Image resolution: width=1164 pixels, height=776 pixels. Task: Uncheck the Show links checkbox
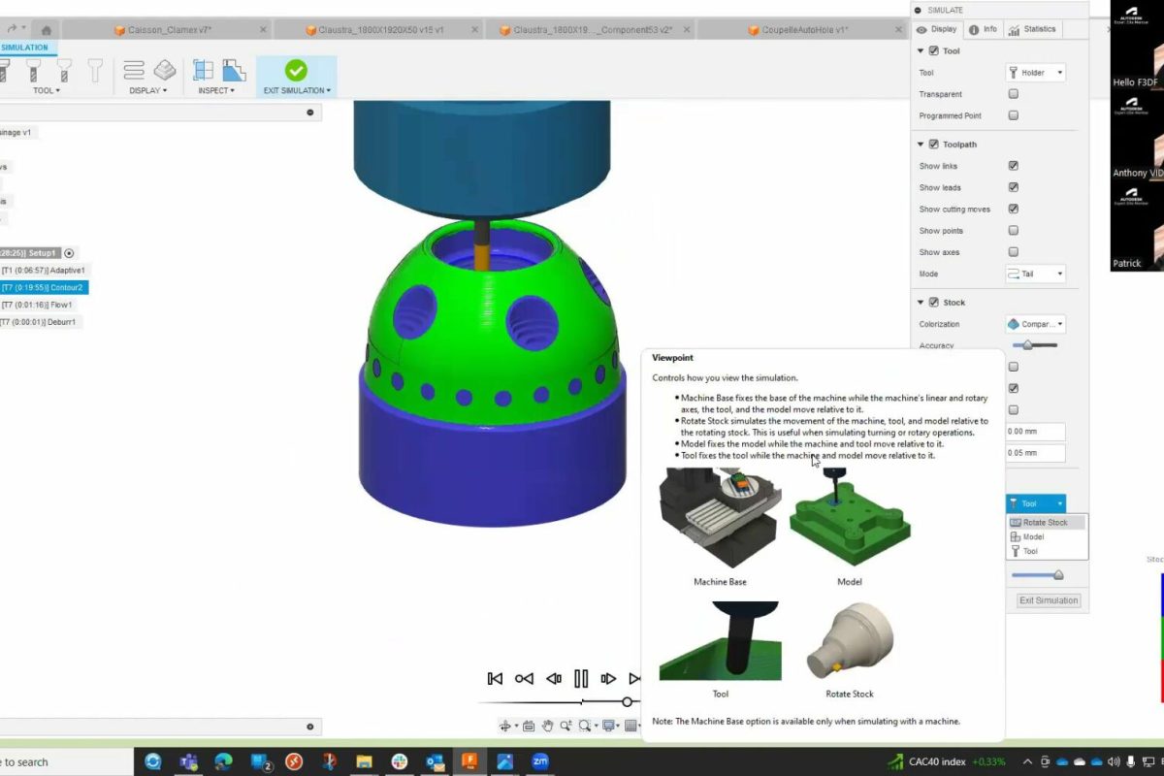pos(1013,166)
